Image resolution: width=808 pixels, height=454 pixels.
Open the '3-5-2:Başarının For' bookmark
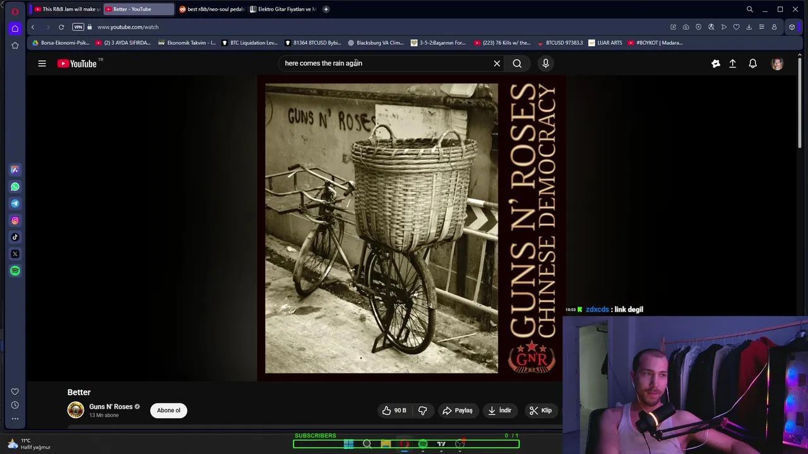[438, 43]
